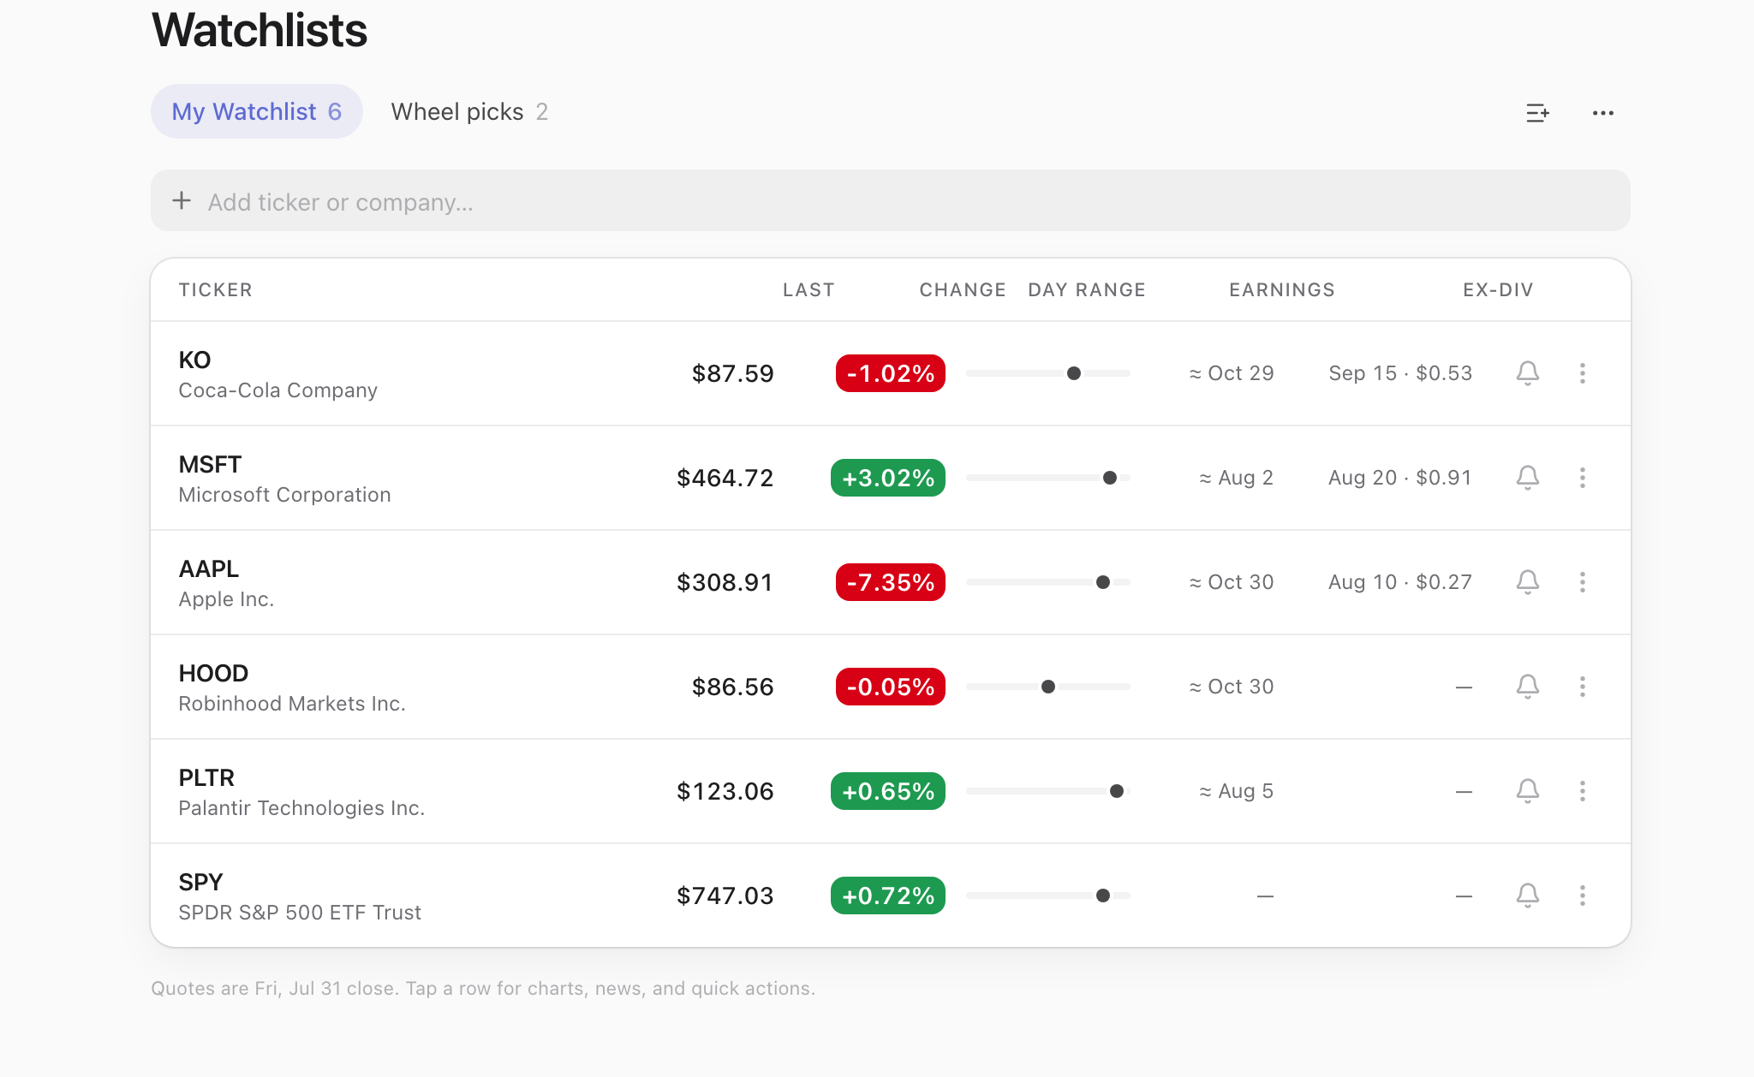Click PLTR earnings date ≈ Aug 5

click(x=1236, y=791)
